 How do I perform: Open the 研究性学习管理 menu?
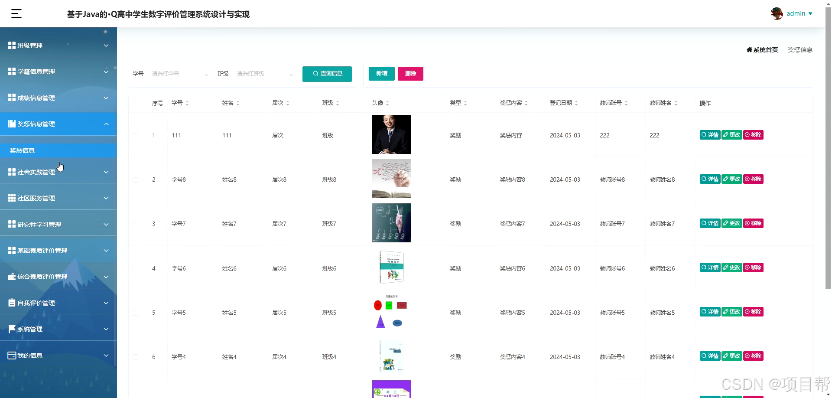coord(58,224)
